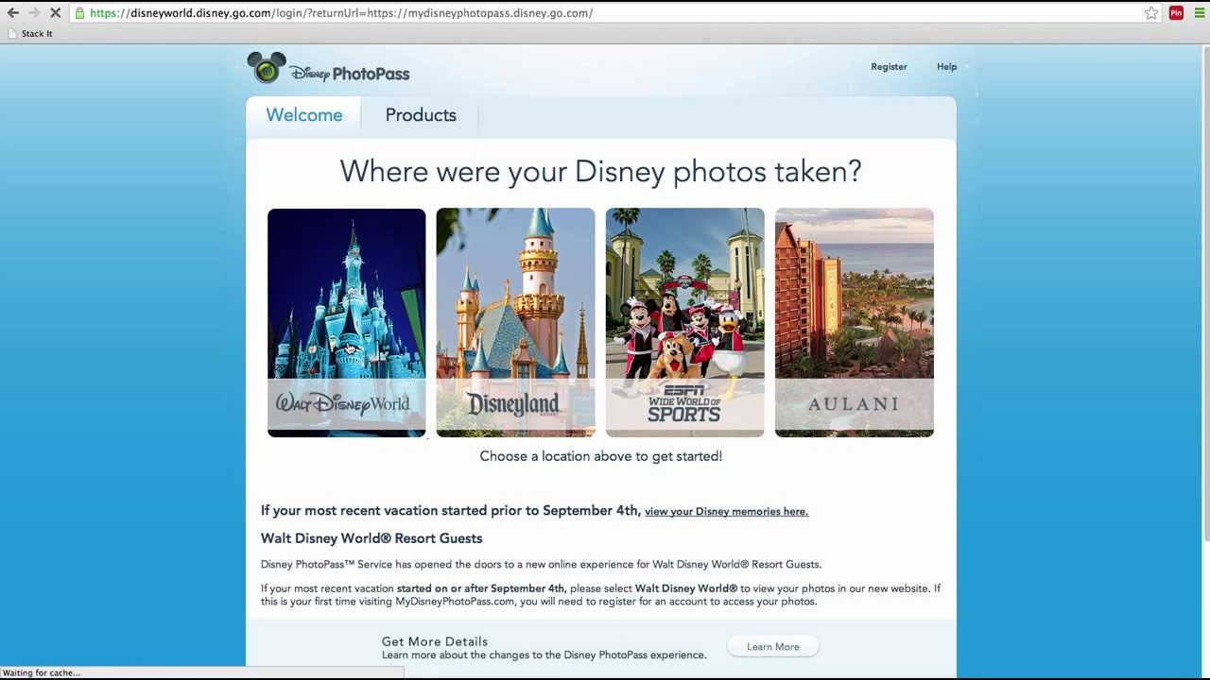Choose the Aulani resort tile
The image size is (1210, 680).
(854, 323)
